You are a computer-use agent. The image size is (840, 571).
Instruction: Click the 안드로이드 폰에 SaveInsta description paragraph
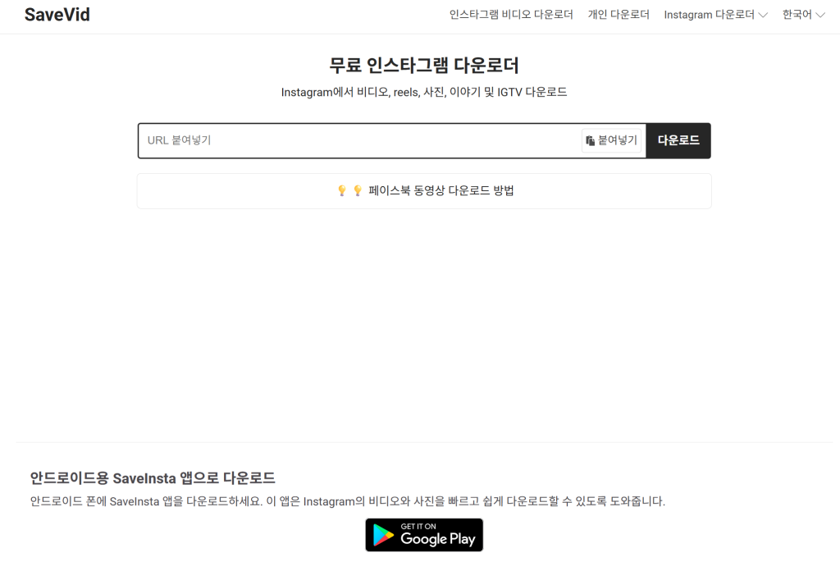click(348, 501)
